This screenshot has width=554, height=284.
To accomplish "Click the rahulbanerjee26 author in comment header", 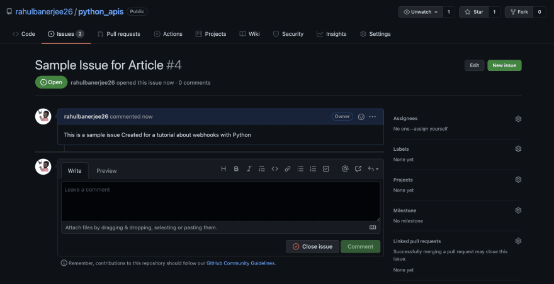I will [x=86, y=116].
